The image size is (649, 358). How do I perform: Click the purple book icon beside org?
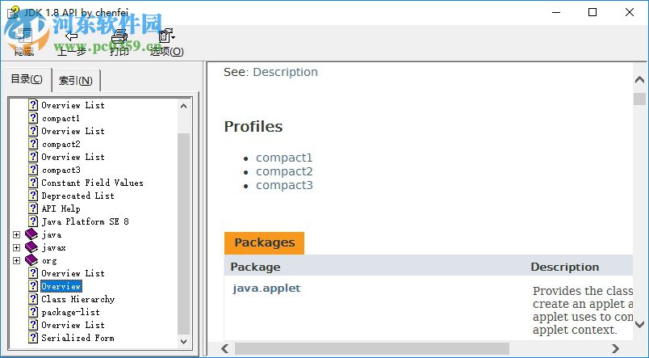[x=31, y=260]
